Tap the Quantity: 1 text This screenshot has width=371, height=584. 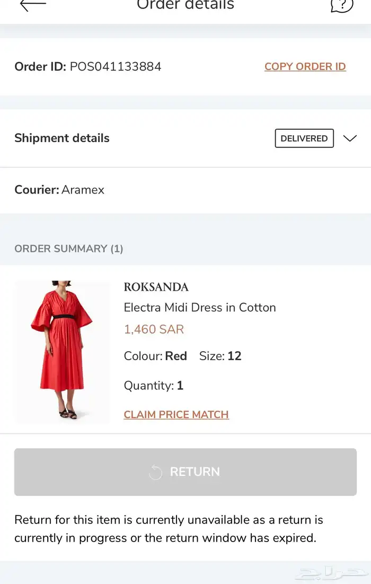tap(154, 386)
